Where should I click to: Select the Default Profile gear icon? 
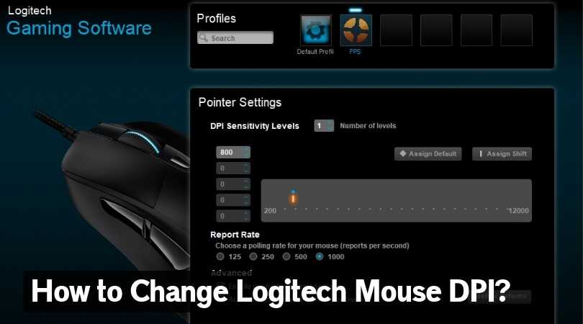(x=316, y=30)
